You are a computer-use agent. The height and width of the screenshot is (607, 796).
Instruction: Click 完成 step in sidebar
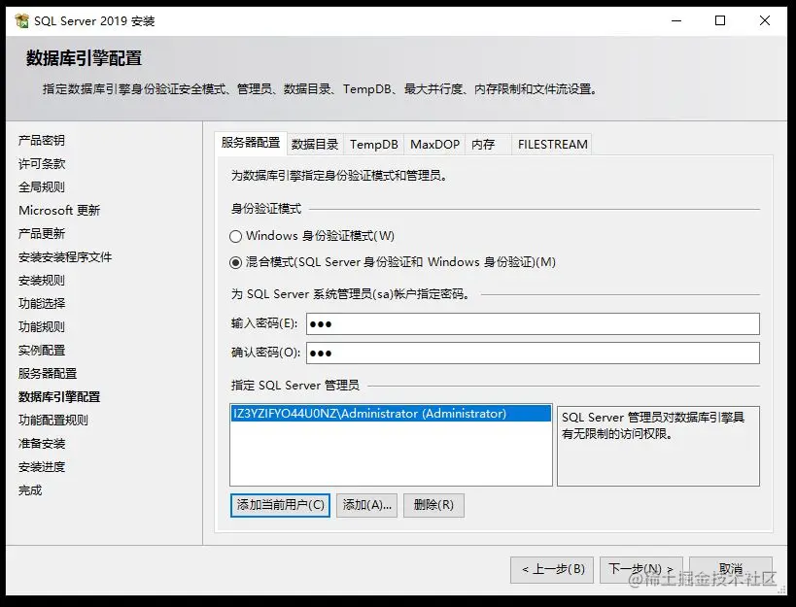point(30,490)
